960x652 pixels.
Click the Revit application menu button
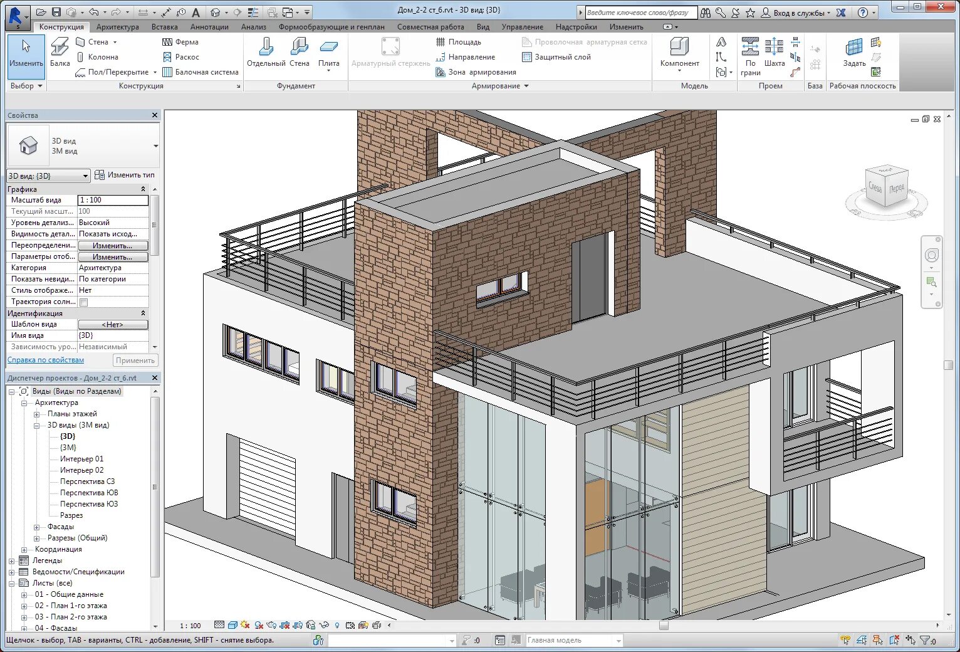[x=18, y=16]
